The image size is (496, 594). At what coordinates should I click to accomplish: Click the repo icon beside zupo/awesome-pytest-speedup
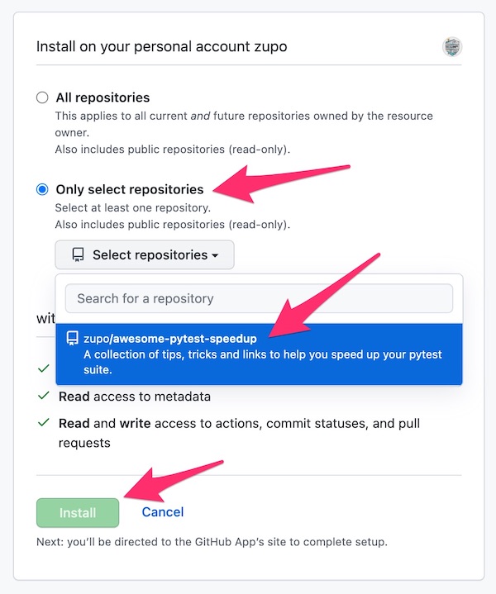pyautogui.click(x=73, y=338)
